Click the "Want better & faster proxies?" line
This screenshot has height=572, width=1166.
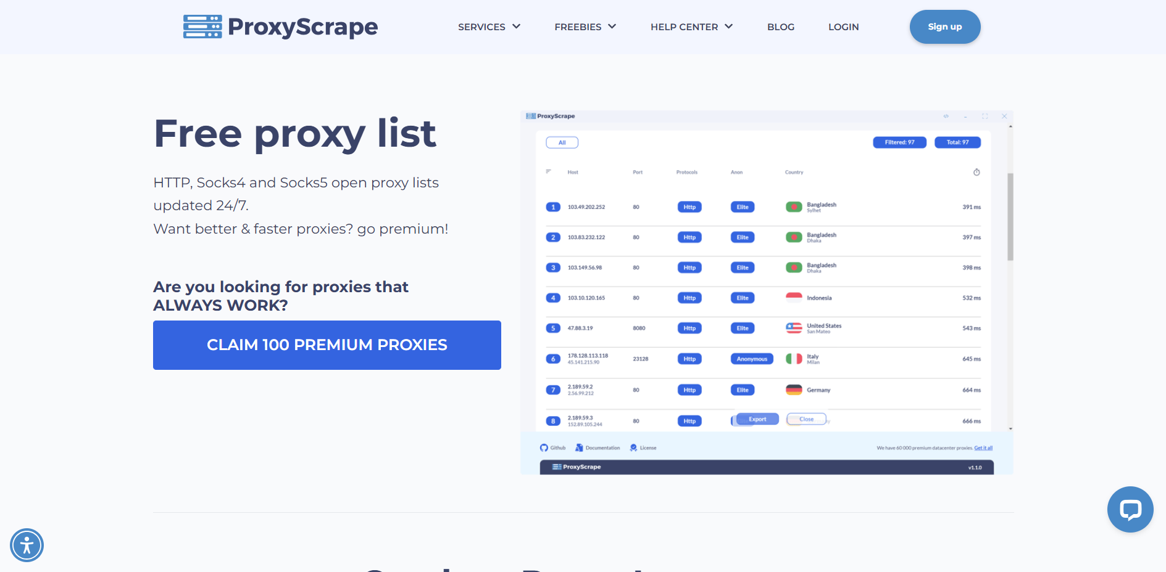tap(301, 229)
